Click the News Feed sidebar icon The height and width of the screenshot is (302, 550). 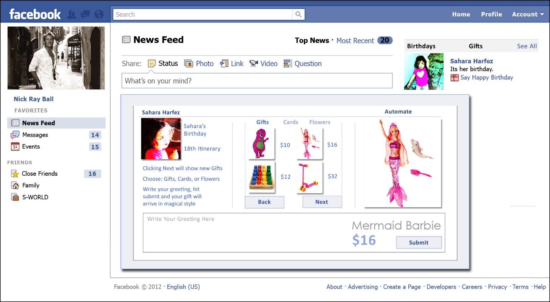(15, 123)
